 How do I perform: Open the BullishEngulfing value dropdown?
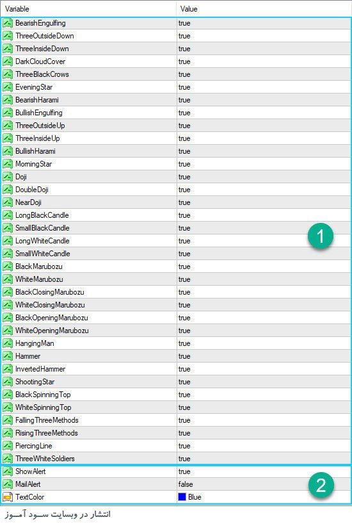click(x=264, y=113)
